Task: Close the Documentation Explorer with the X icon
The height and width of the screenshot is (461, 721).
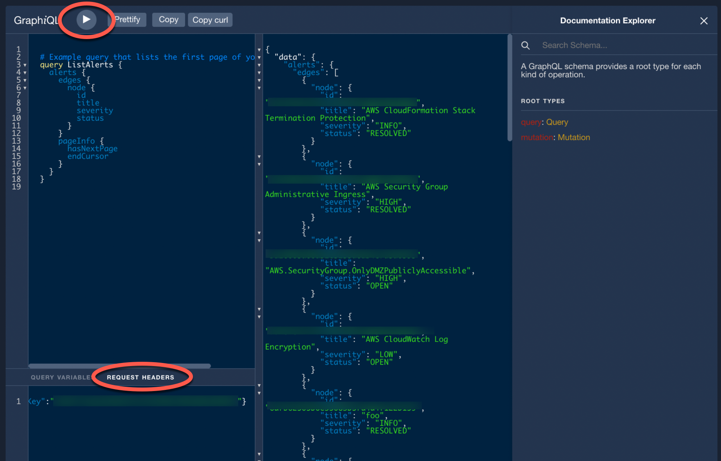Action: click(x=704, y=21)
